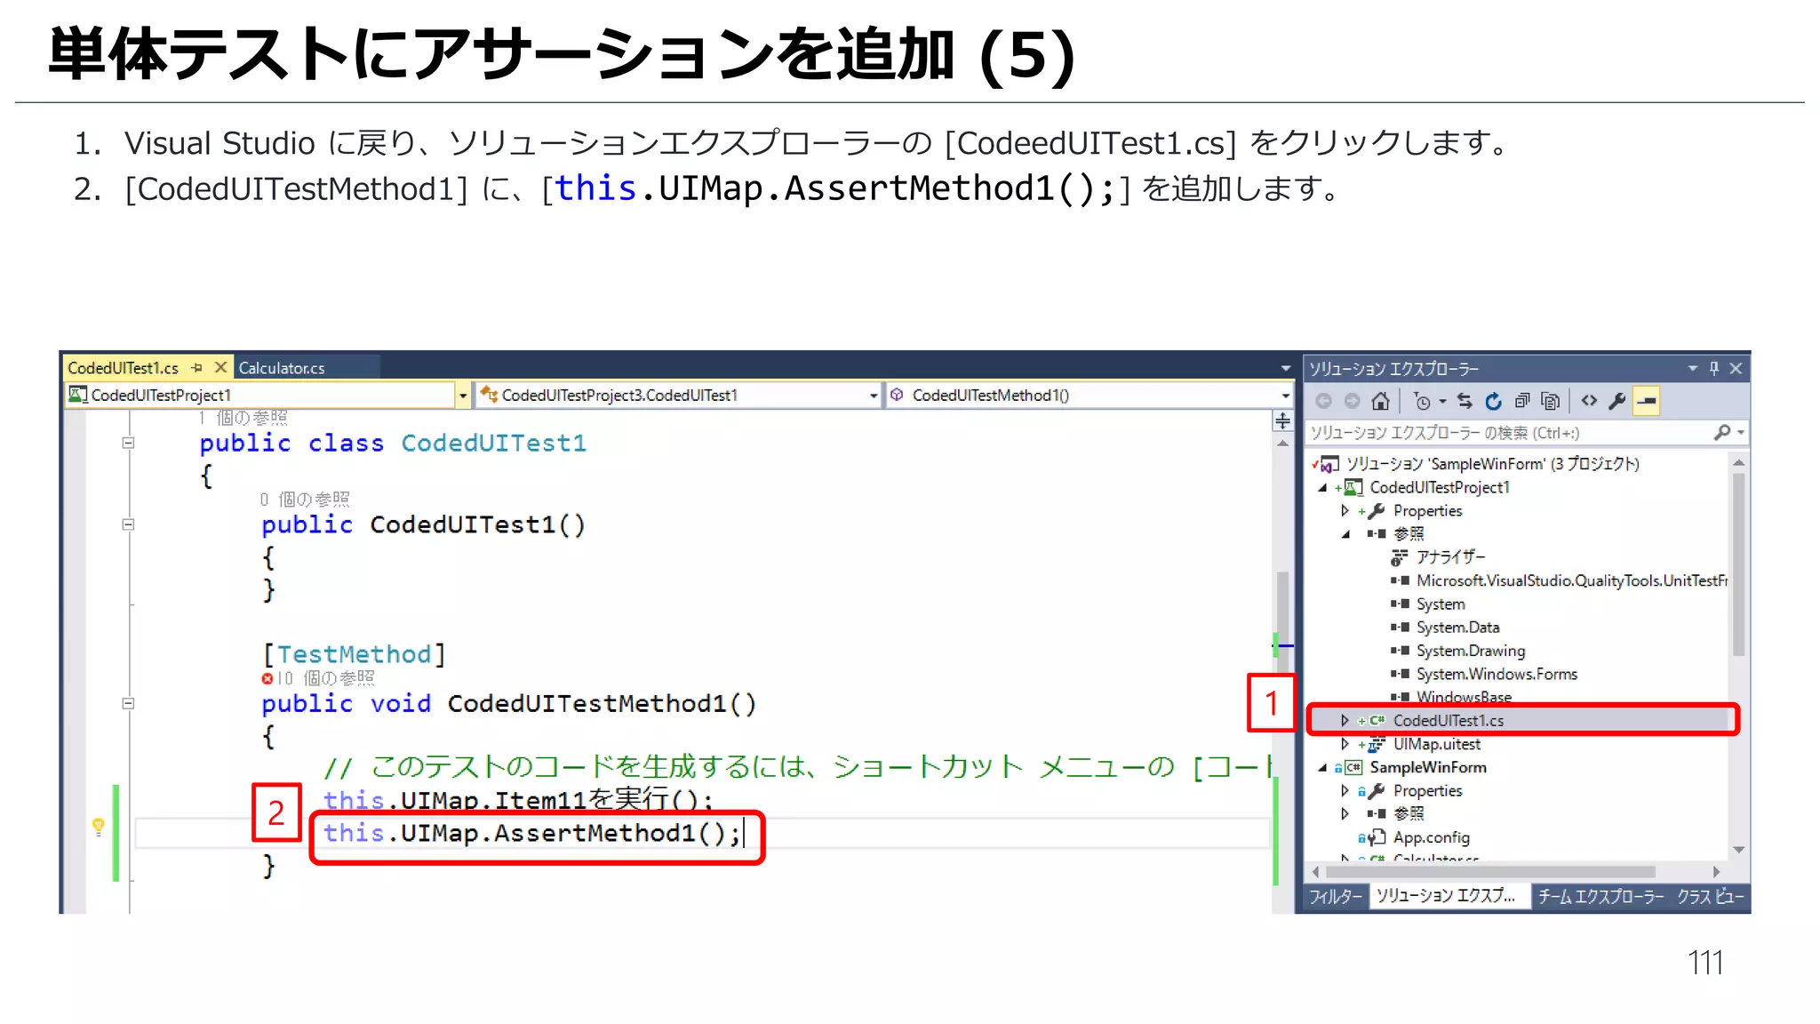Open dropdown arrow beside Pending Changes Filter
Viewport: 1820px width, 1024px height.
[x=1442, y=402]
